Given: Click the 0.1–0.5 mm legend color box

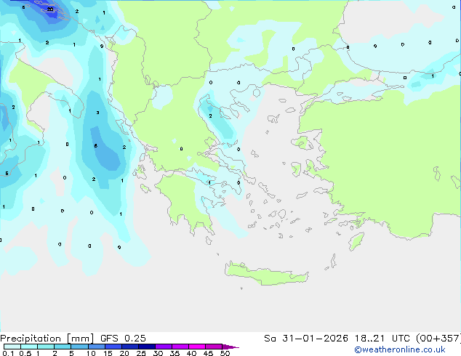Looking at the screenshot, I should click(x=12, y=347).
